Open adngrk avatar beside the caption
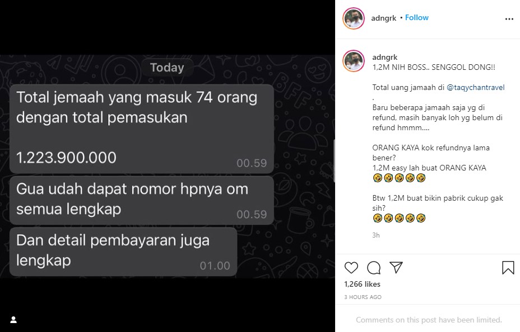This screenshot has height=332, width=520. (x=354, y=61)
